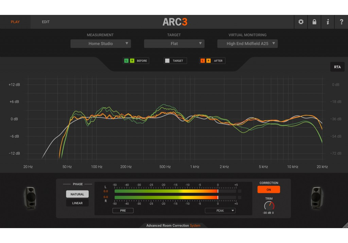Screen dimensions: 348x243
Task: Click the 20 kHz axis label
Action: [x=322, y=167]
